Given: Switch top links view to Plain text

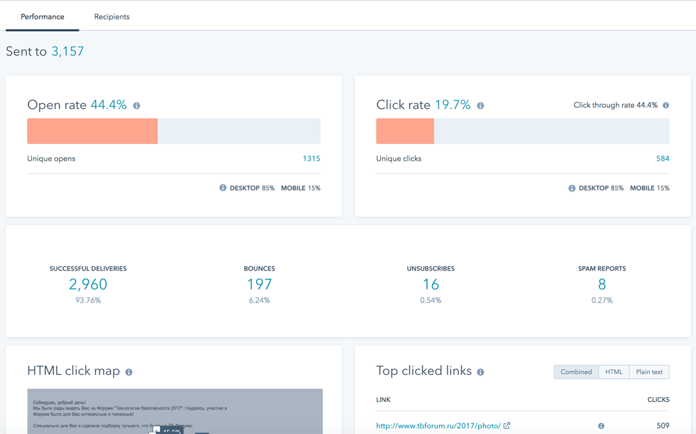Looking at the screenshot, I should [649, 372].
